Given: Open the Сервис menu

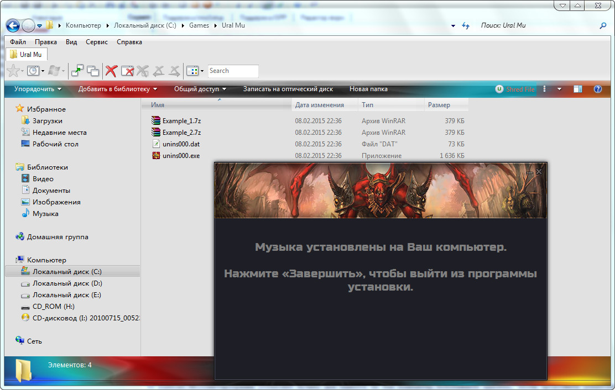Looking at the screenshot, I should 96,42.
